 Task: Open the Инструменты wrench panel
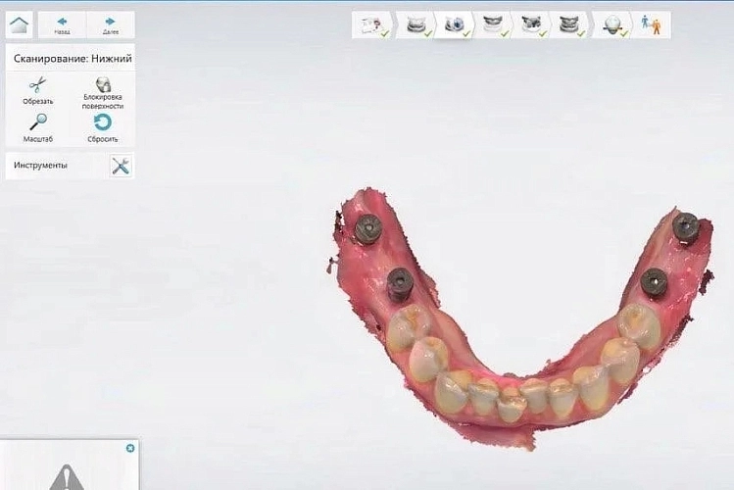click(121, 166)
